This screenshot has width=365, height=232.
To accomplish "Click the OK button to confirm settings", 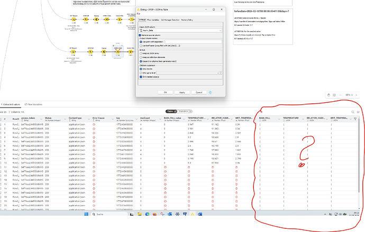I will pyautogui.click(x=166, y=92).
